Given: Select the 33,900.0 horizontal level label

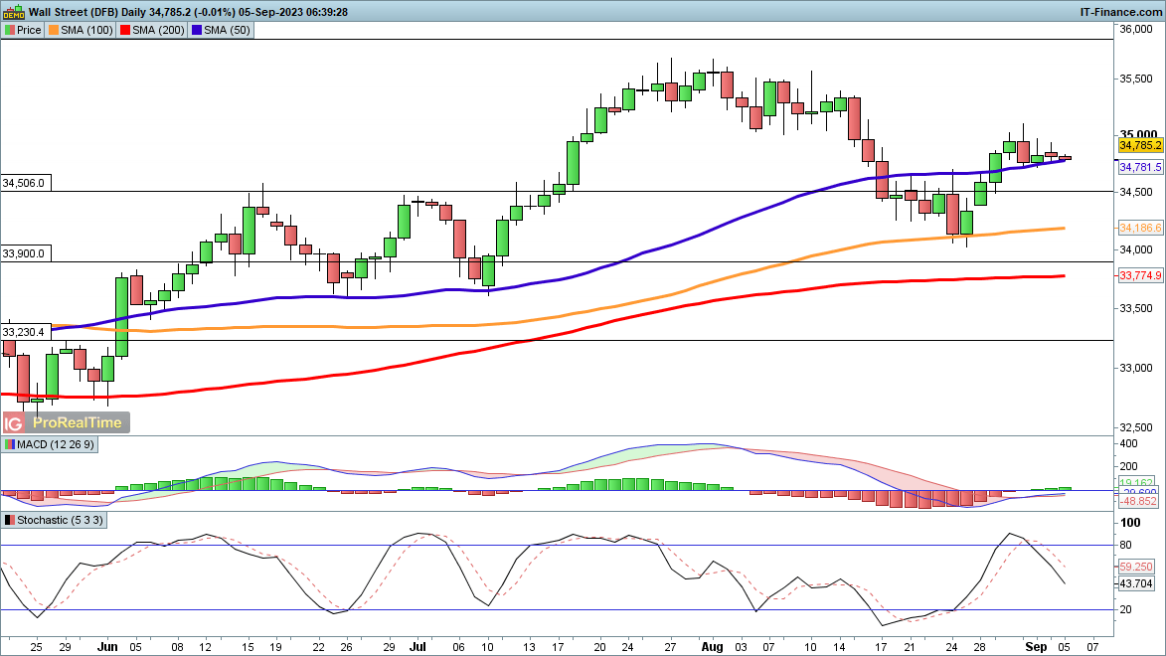Looking at the screenshot, I should click(x=25, y=253).
